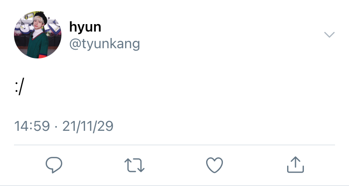The image size is (349, 186).
Task: Like the tweet with the heart icon
Action: point(215,165)
